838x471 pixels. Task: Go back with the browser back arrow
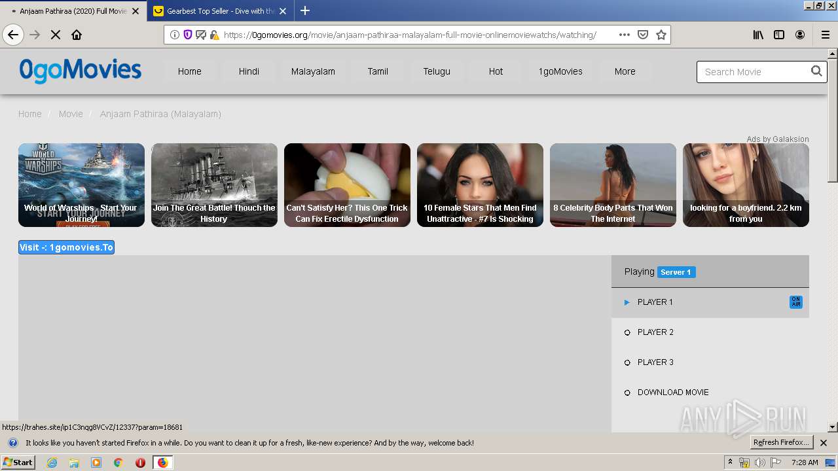13,35
